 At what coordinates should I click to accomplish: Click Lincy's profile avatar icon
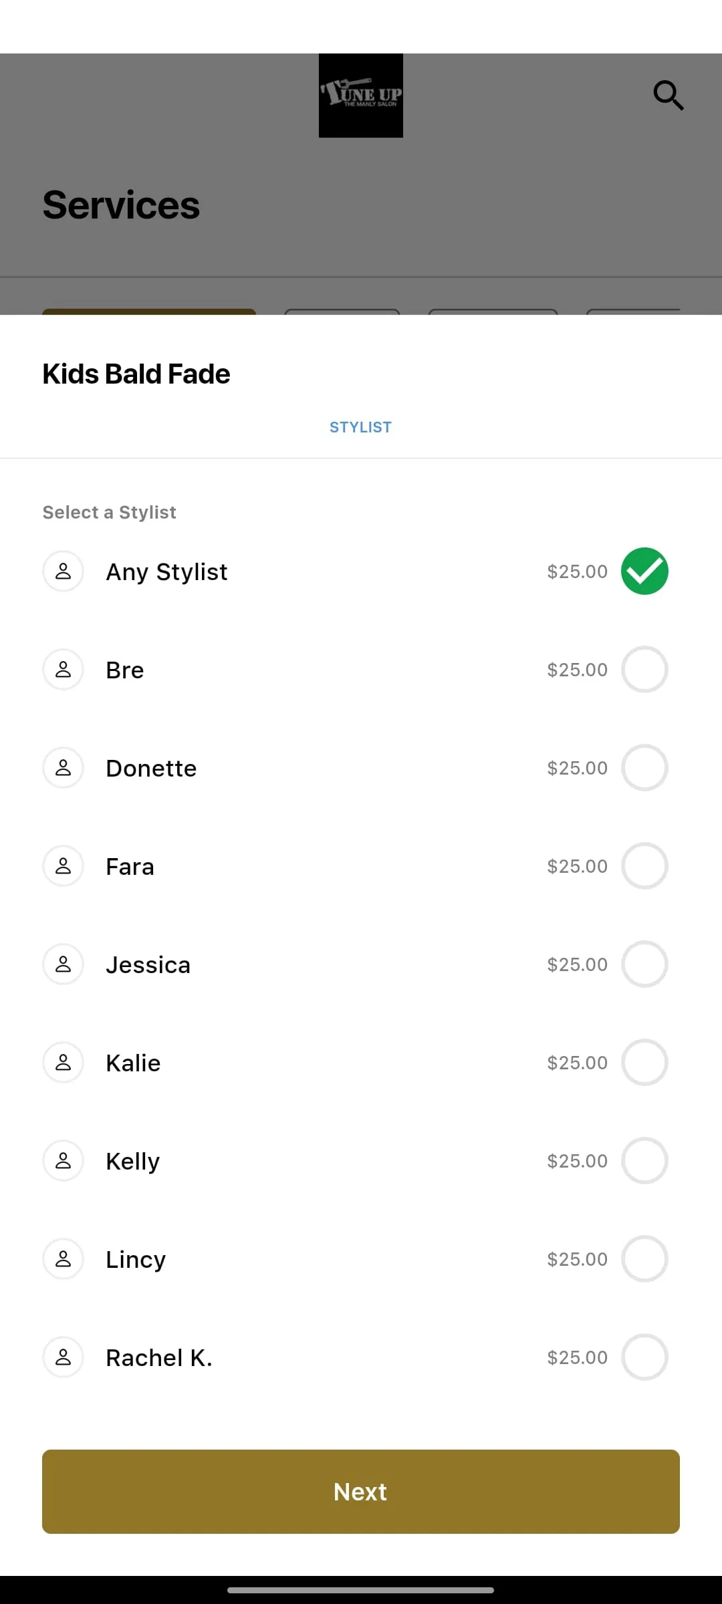coord(63,1259)
